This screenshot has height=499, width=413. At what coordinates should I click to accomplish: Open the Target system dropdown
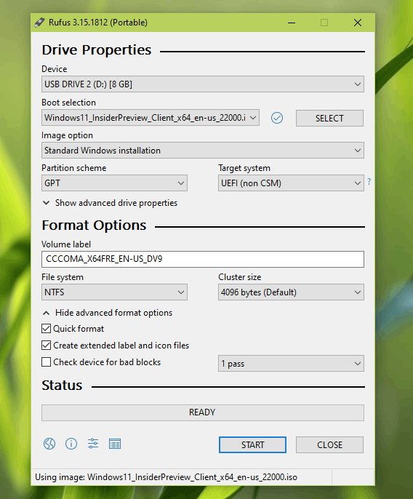291,183
